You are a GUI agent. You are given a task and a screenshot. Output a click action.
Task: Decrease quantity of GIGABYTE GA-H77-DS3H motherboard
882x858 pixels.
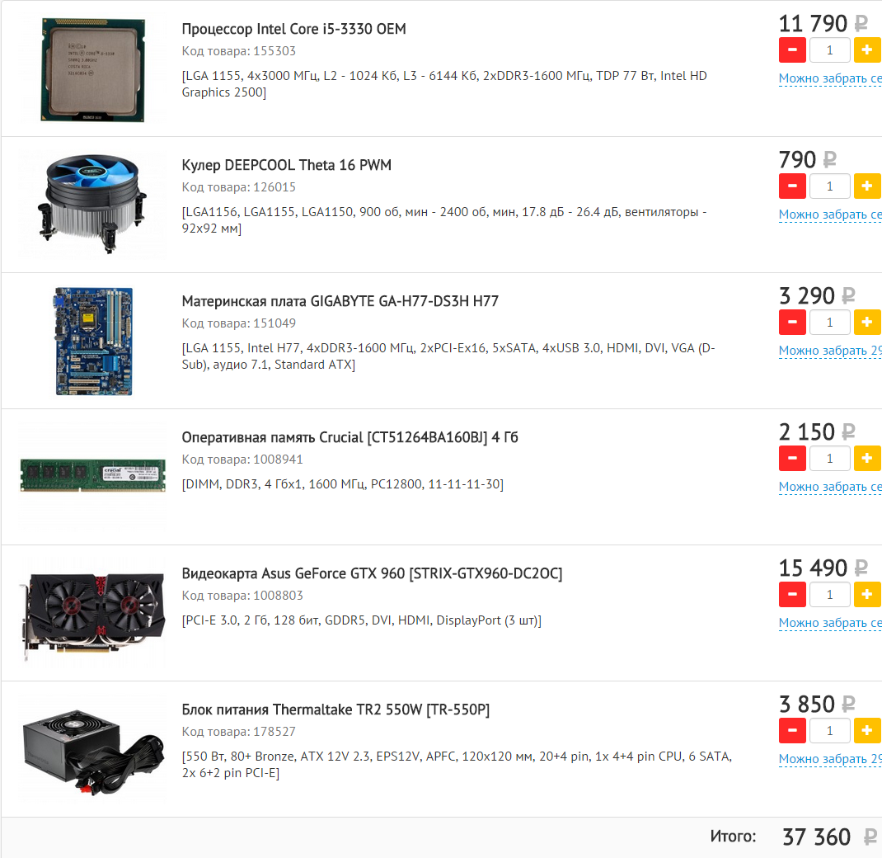pos(792,323)
